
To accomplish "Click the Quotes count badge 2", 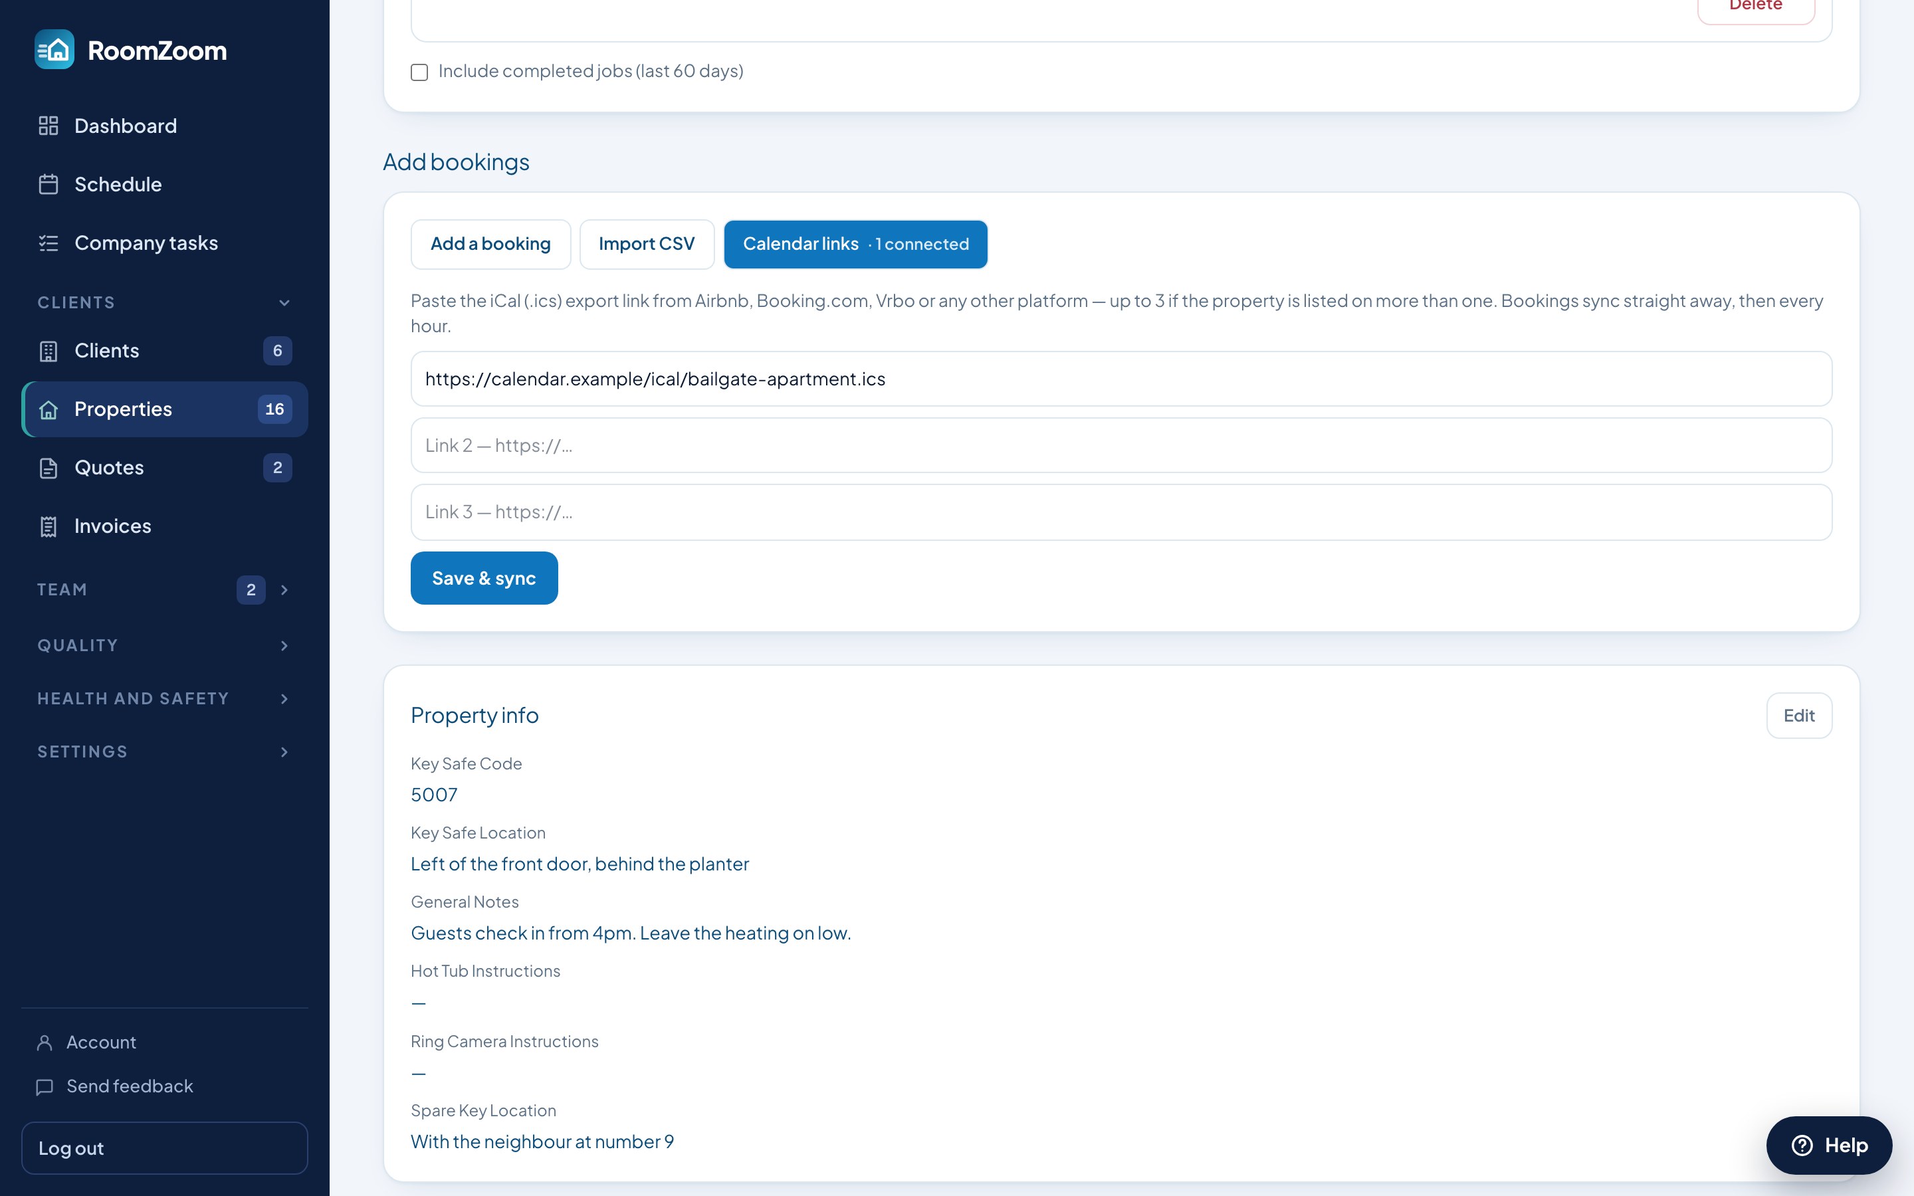I will (278, 468).
